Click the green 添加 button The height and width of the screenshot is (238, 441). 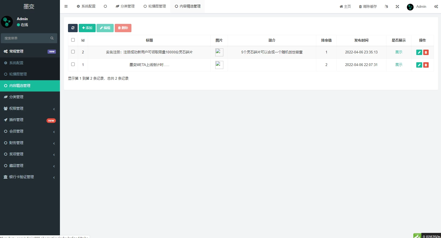point(87,28)
